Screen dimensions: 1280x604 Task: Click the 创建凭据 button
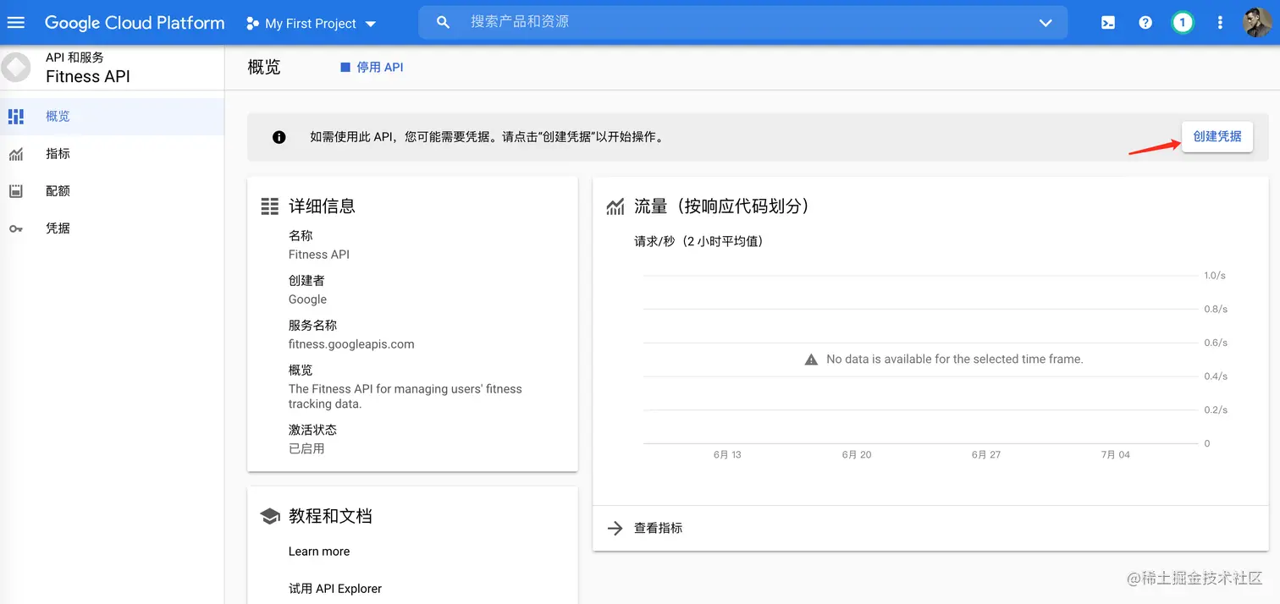click(x=1217, y=136)
